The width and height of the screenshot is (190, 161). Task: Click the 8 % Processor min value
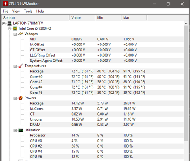[100, 135]
